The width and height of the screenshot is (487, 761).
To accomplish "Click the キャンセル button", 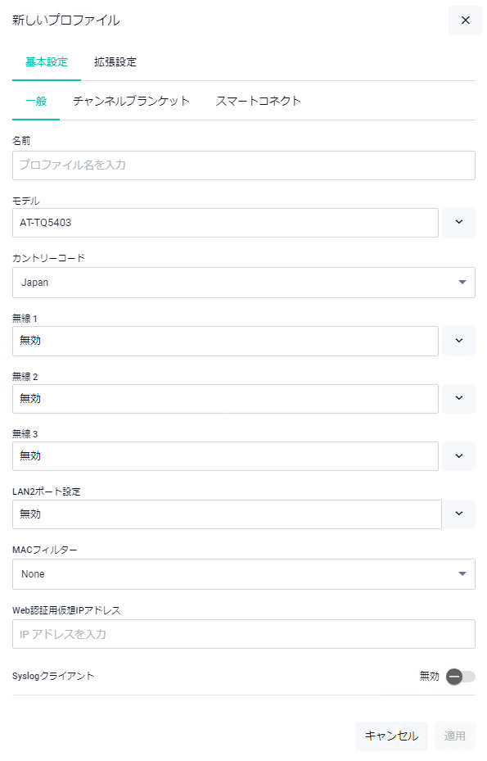I will 391,736.
